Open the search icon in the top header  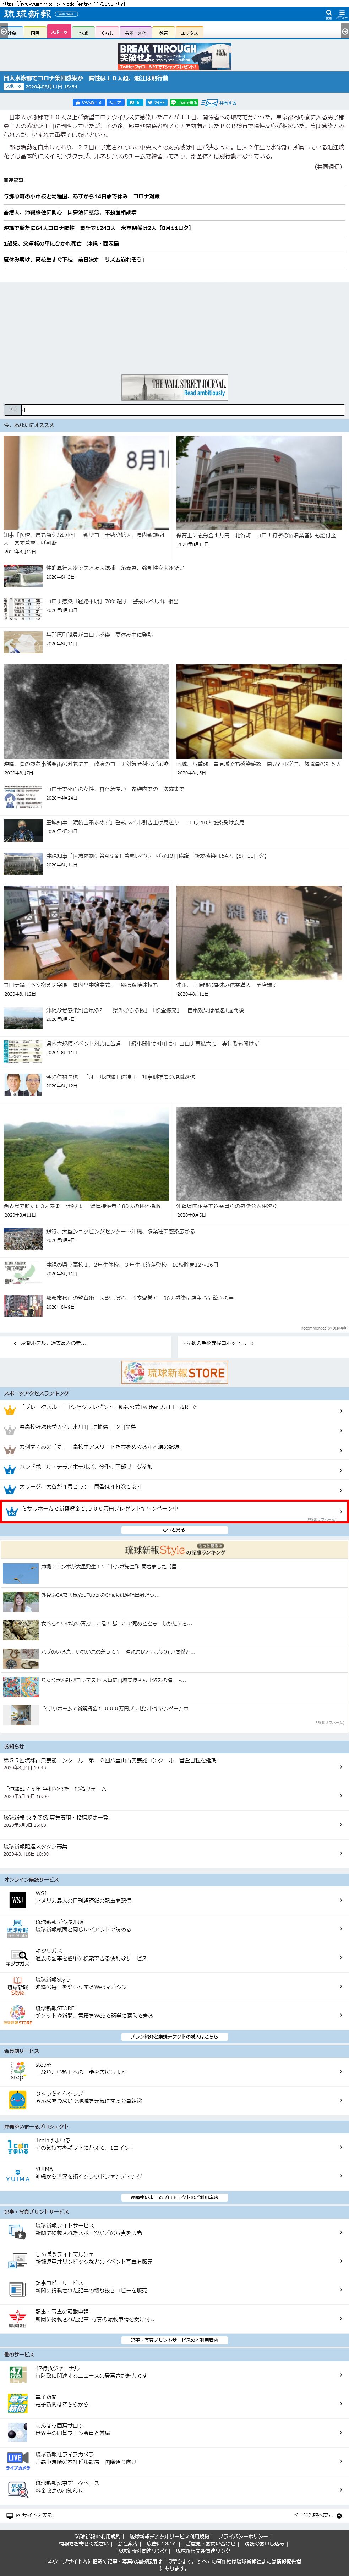[x=329, y=14]
